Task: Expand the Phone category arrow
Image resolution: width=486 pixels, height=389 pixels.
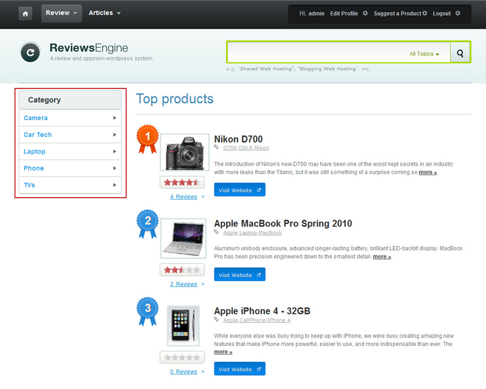Action: [115, 168]
